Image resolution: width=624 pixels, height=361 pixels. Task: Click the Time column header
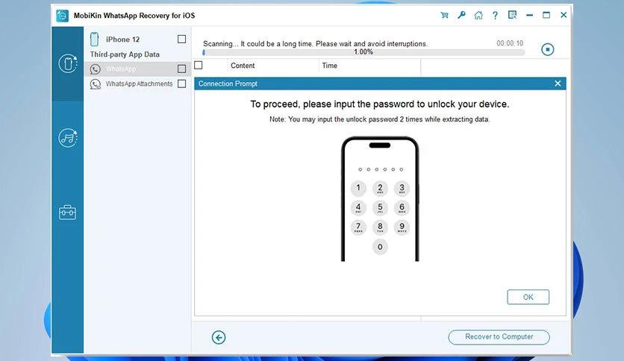pos(329,66)
